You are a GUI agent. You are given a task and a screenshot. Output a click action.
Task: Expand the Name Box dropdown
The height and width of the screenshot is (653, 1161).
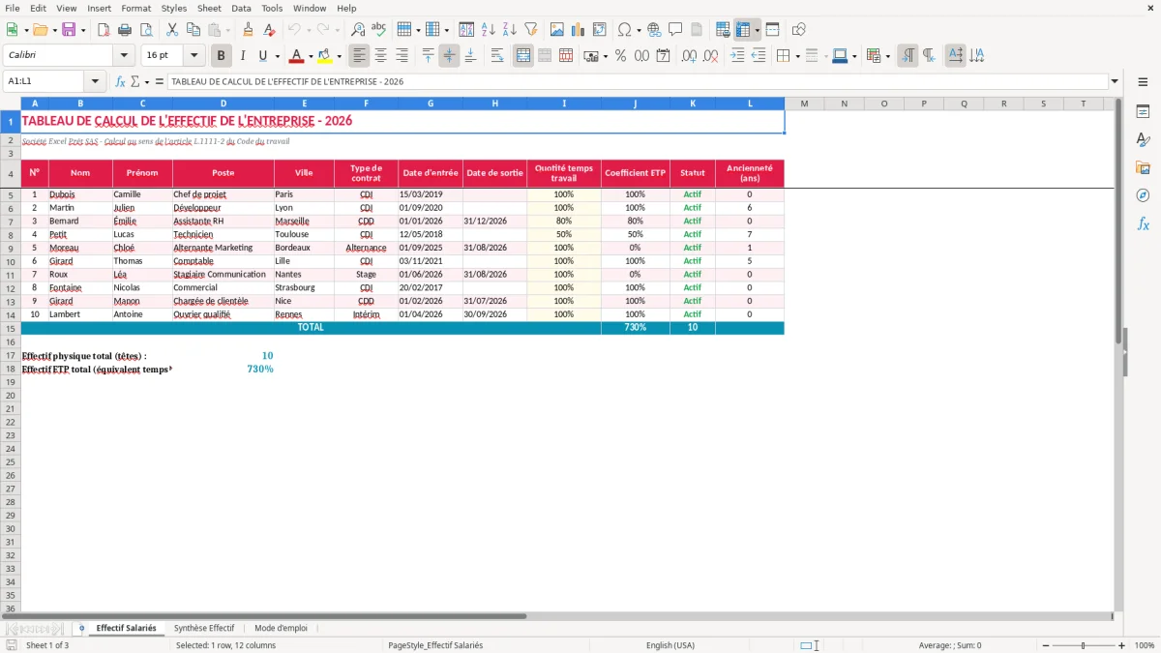95,82
